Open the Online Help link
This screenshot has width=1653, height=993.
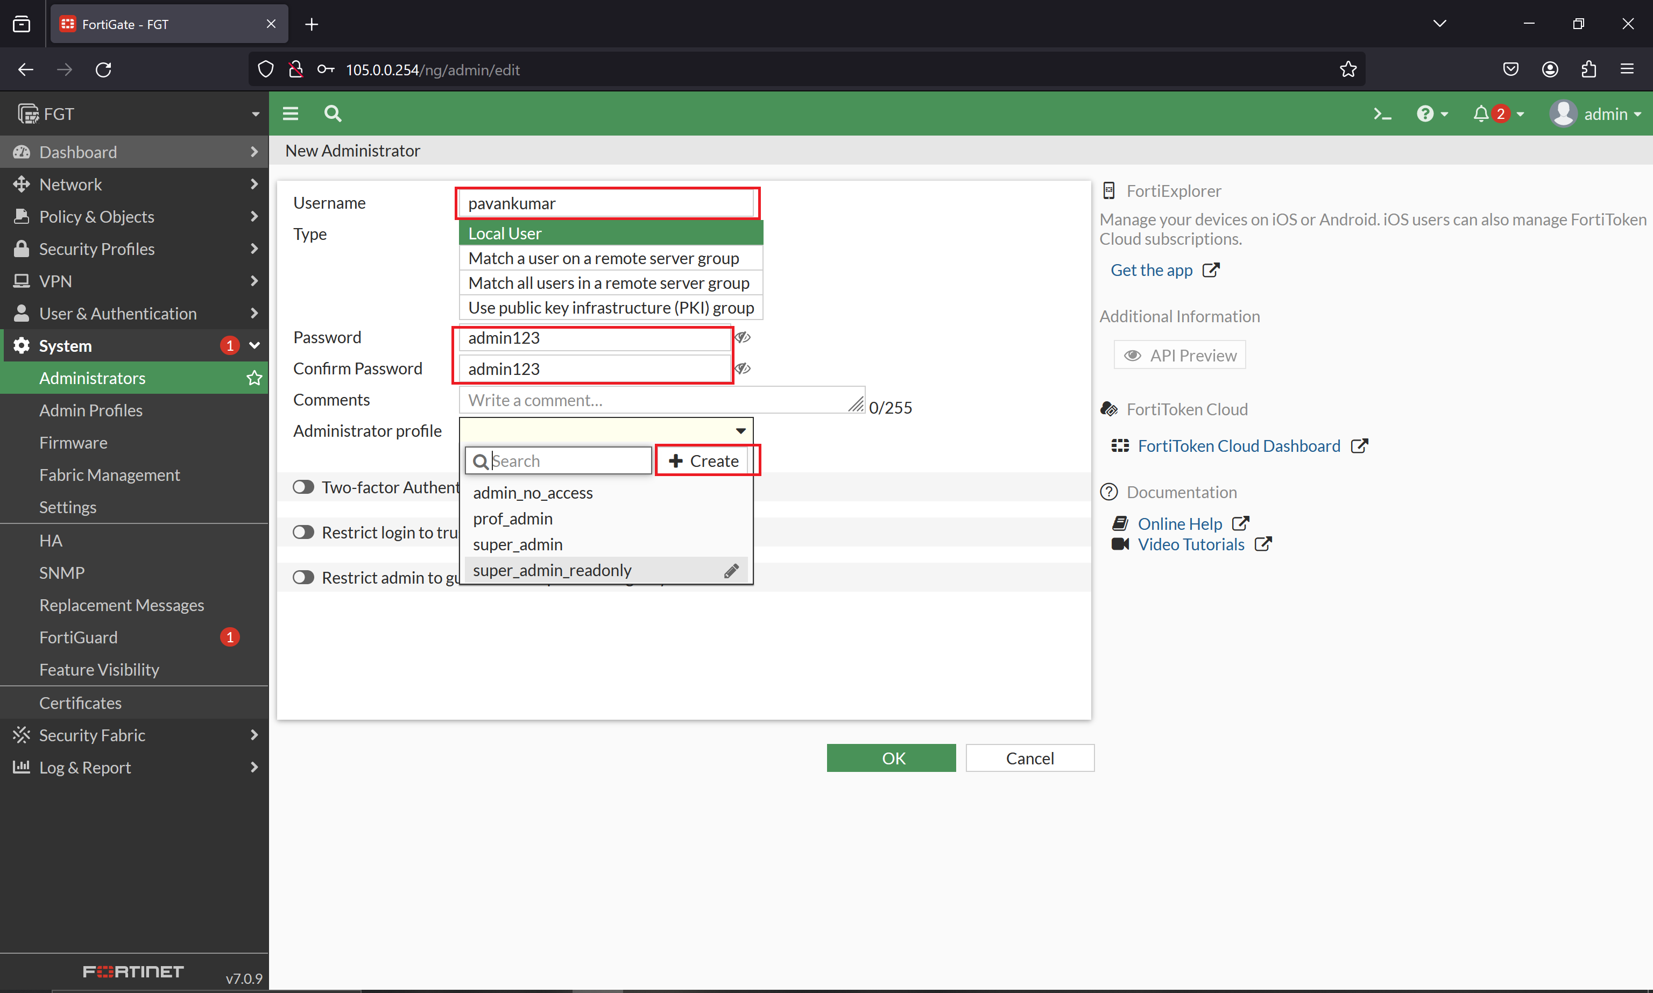click(1180, 523)
